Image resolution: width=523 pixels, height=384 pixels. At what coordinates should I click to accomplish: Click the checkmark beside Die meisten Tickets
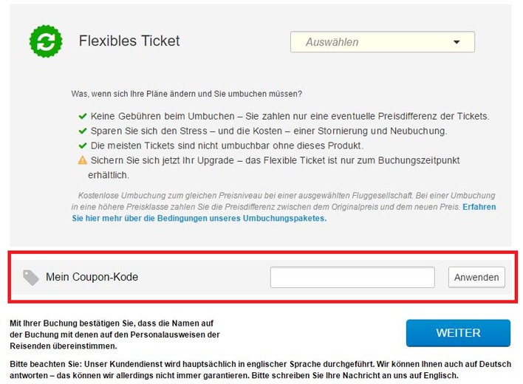(x=83, y=145)
